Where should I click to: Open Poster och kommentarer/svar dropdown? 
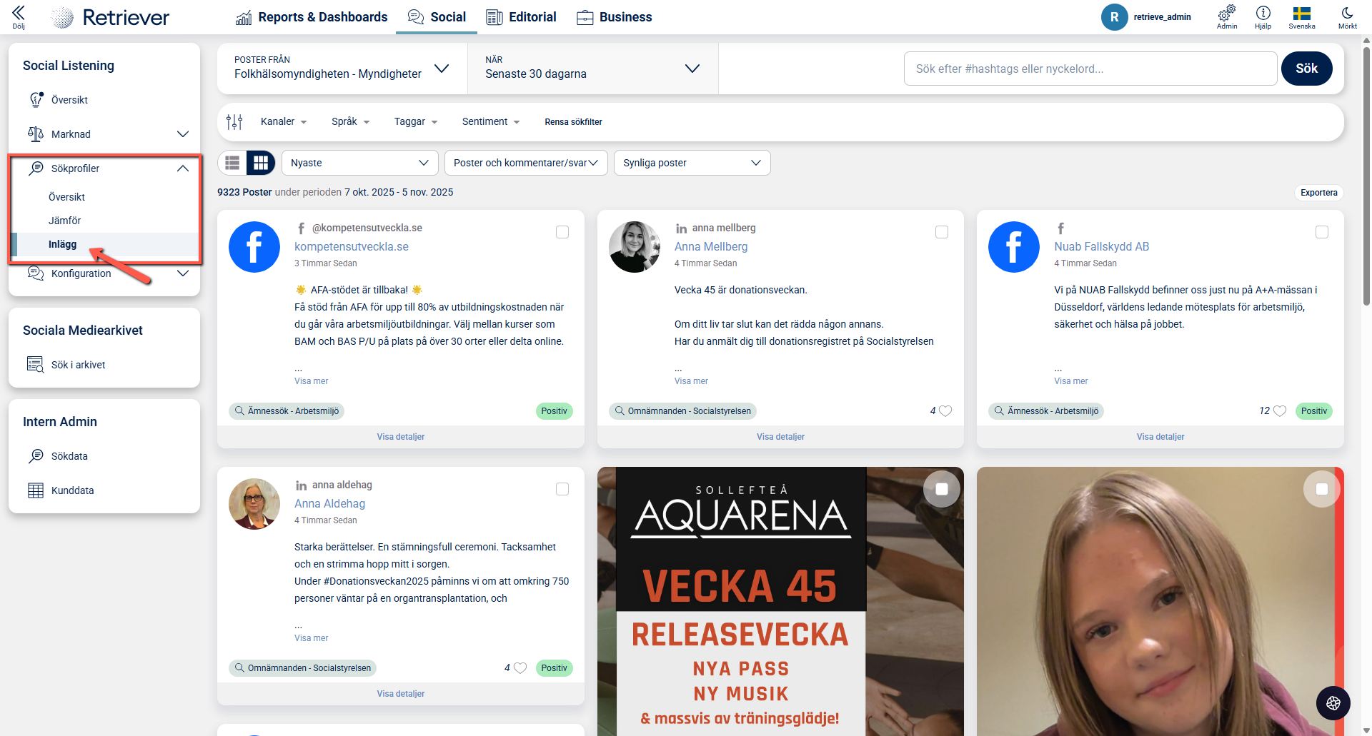coord(526,163)
